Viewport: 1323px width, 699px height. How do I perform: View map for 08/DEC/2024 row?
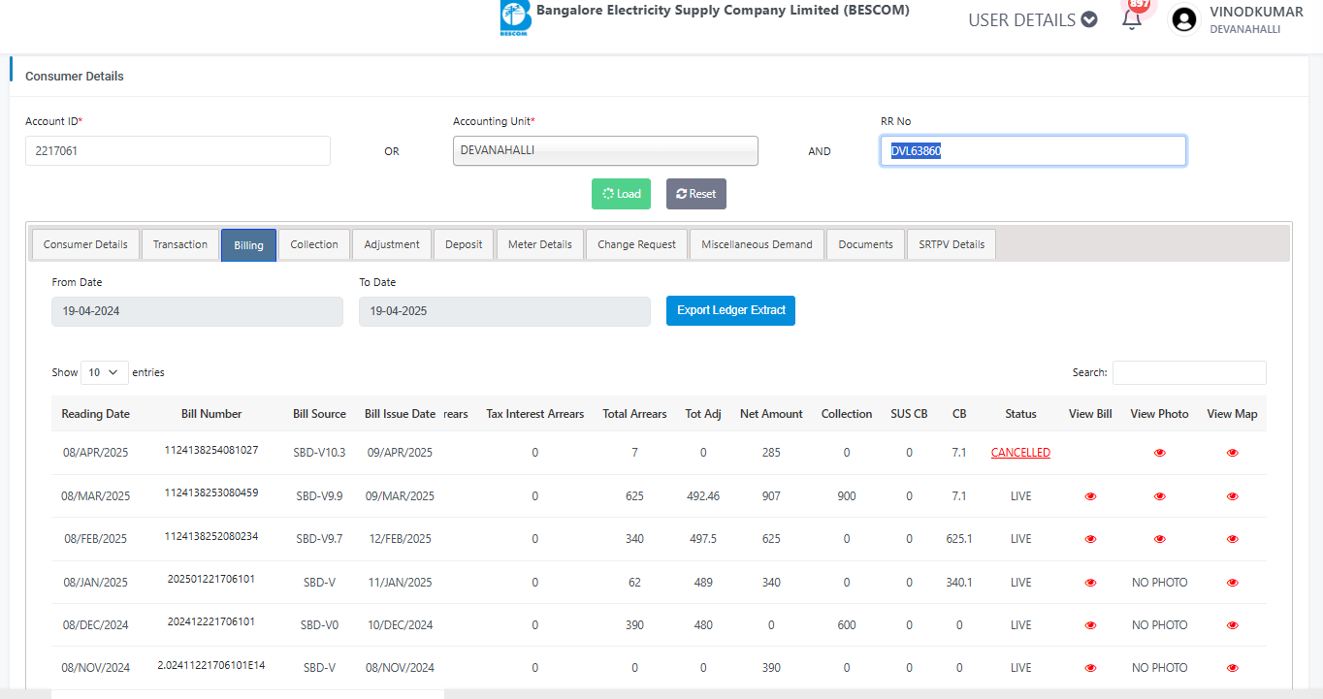click(x=1232, y=625)
